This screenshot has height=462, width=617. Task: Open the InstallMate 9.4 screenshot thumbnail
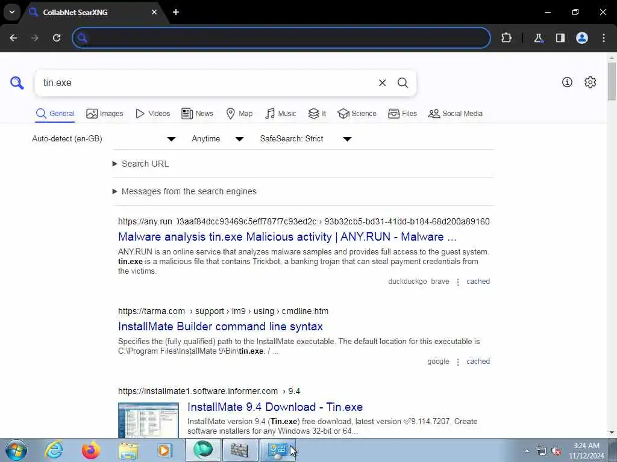click(x=148, y=420)
